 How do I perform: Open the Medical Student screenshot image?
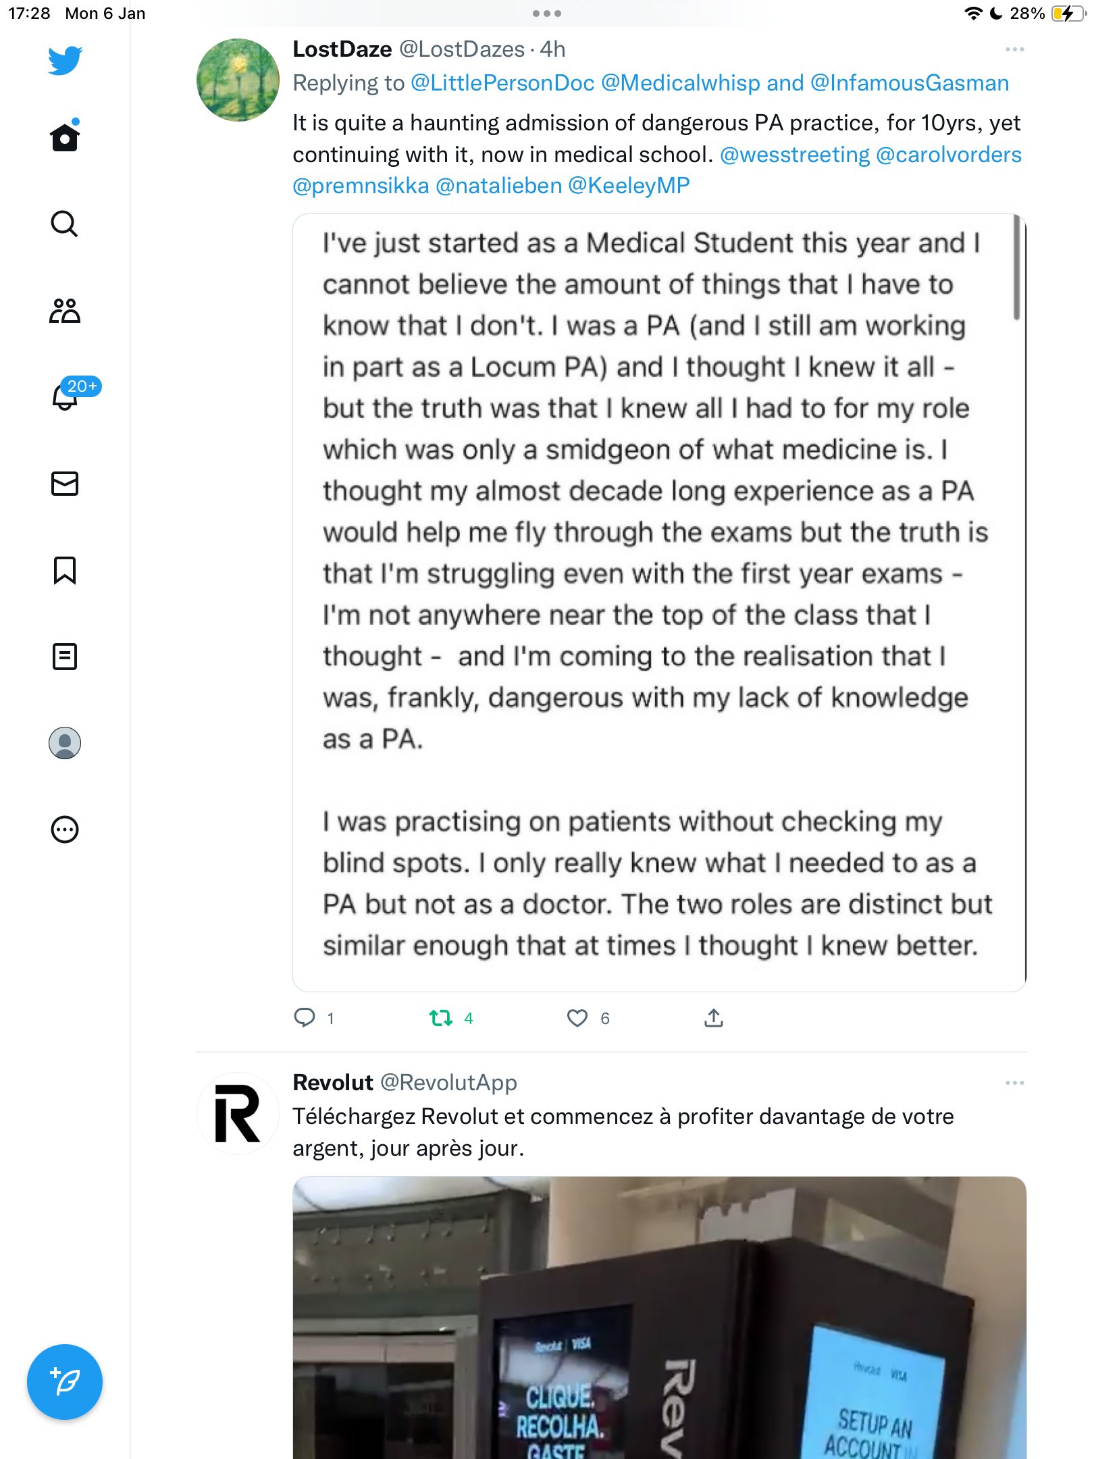click(659, 603)
